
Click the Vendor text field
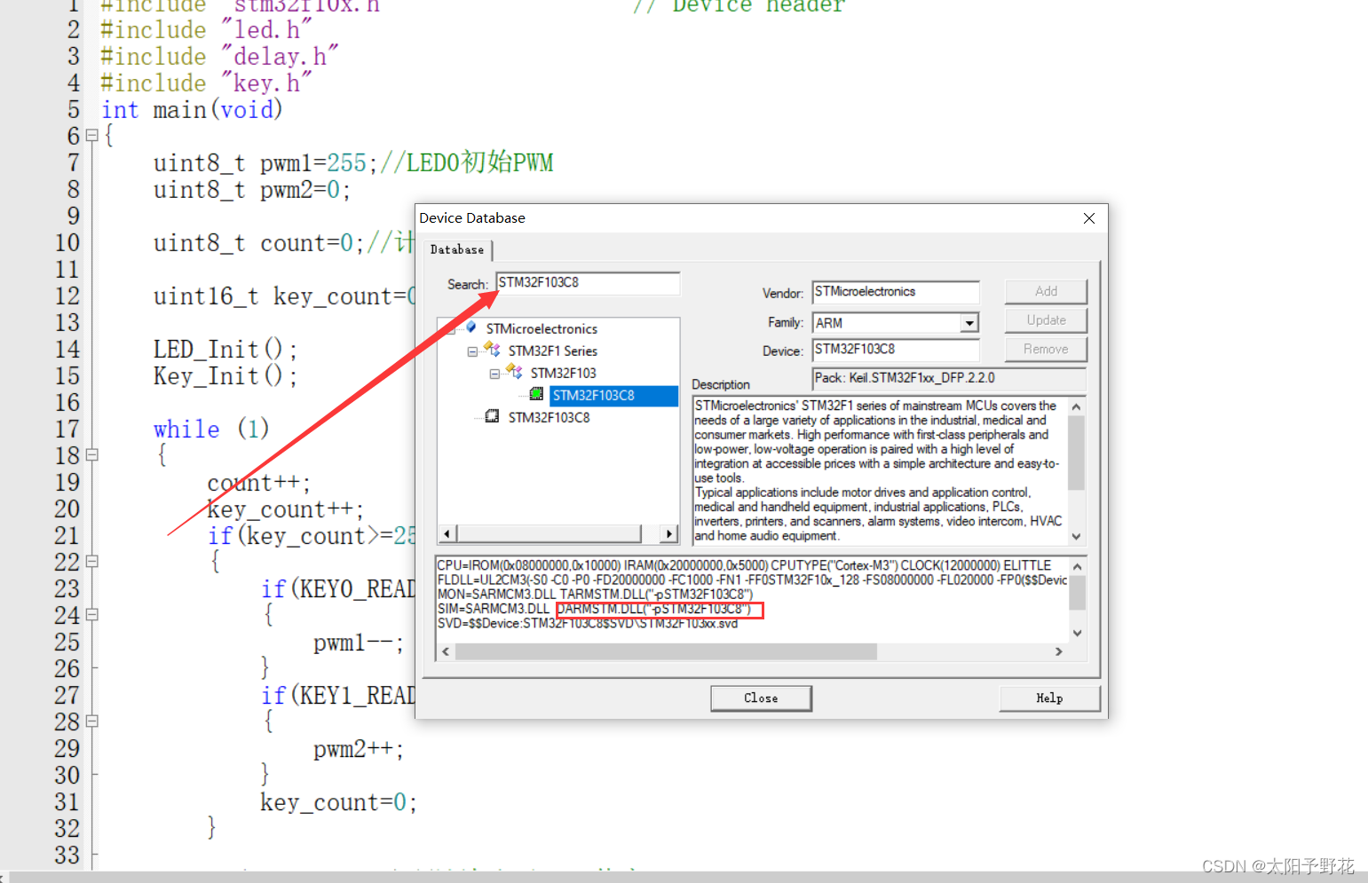896,292
